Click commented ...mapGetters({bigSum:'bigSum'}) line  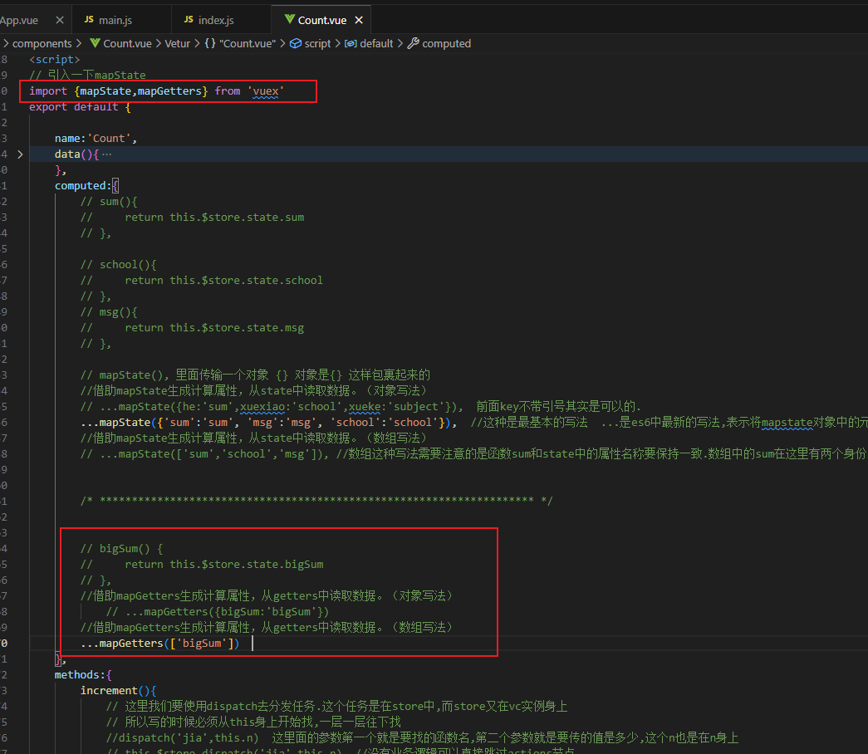(218, 612)
